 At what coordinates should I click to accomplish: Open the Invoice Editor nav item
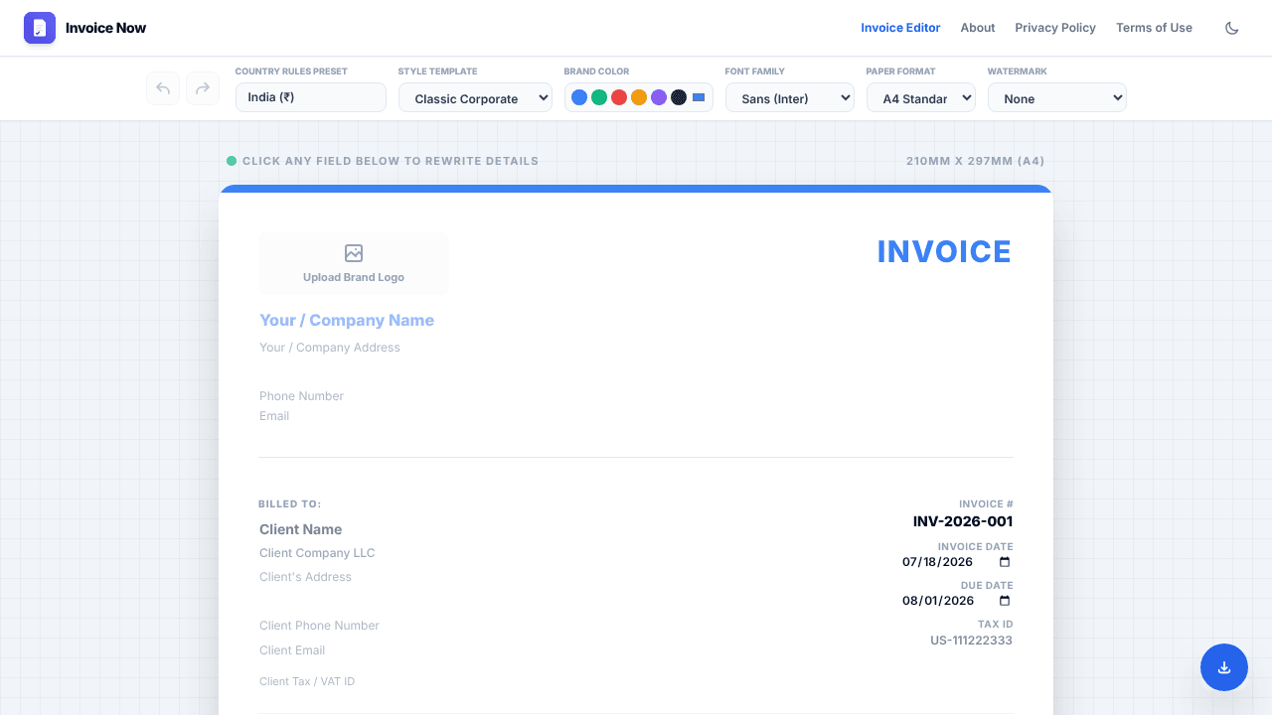tap(900, 28)
